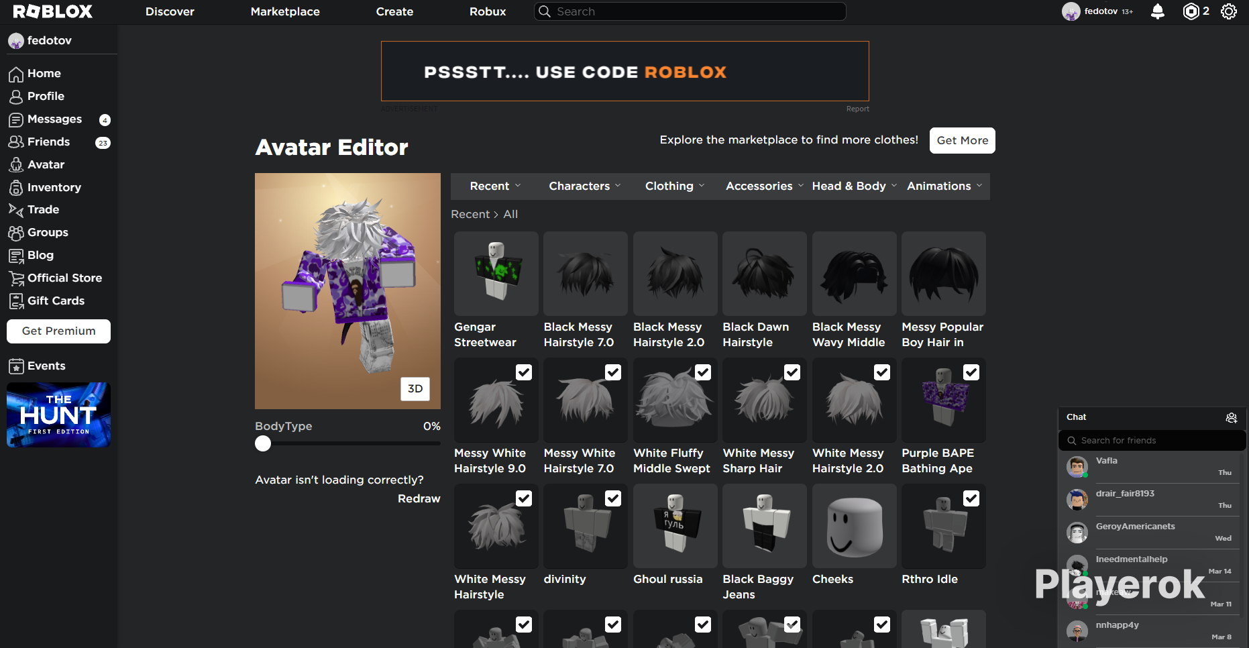This screenshot has height=648, width=1249.
Task: Open the Create tab
Action: pyautogui.click(x=394, y=11)
